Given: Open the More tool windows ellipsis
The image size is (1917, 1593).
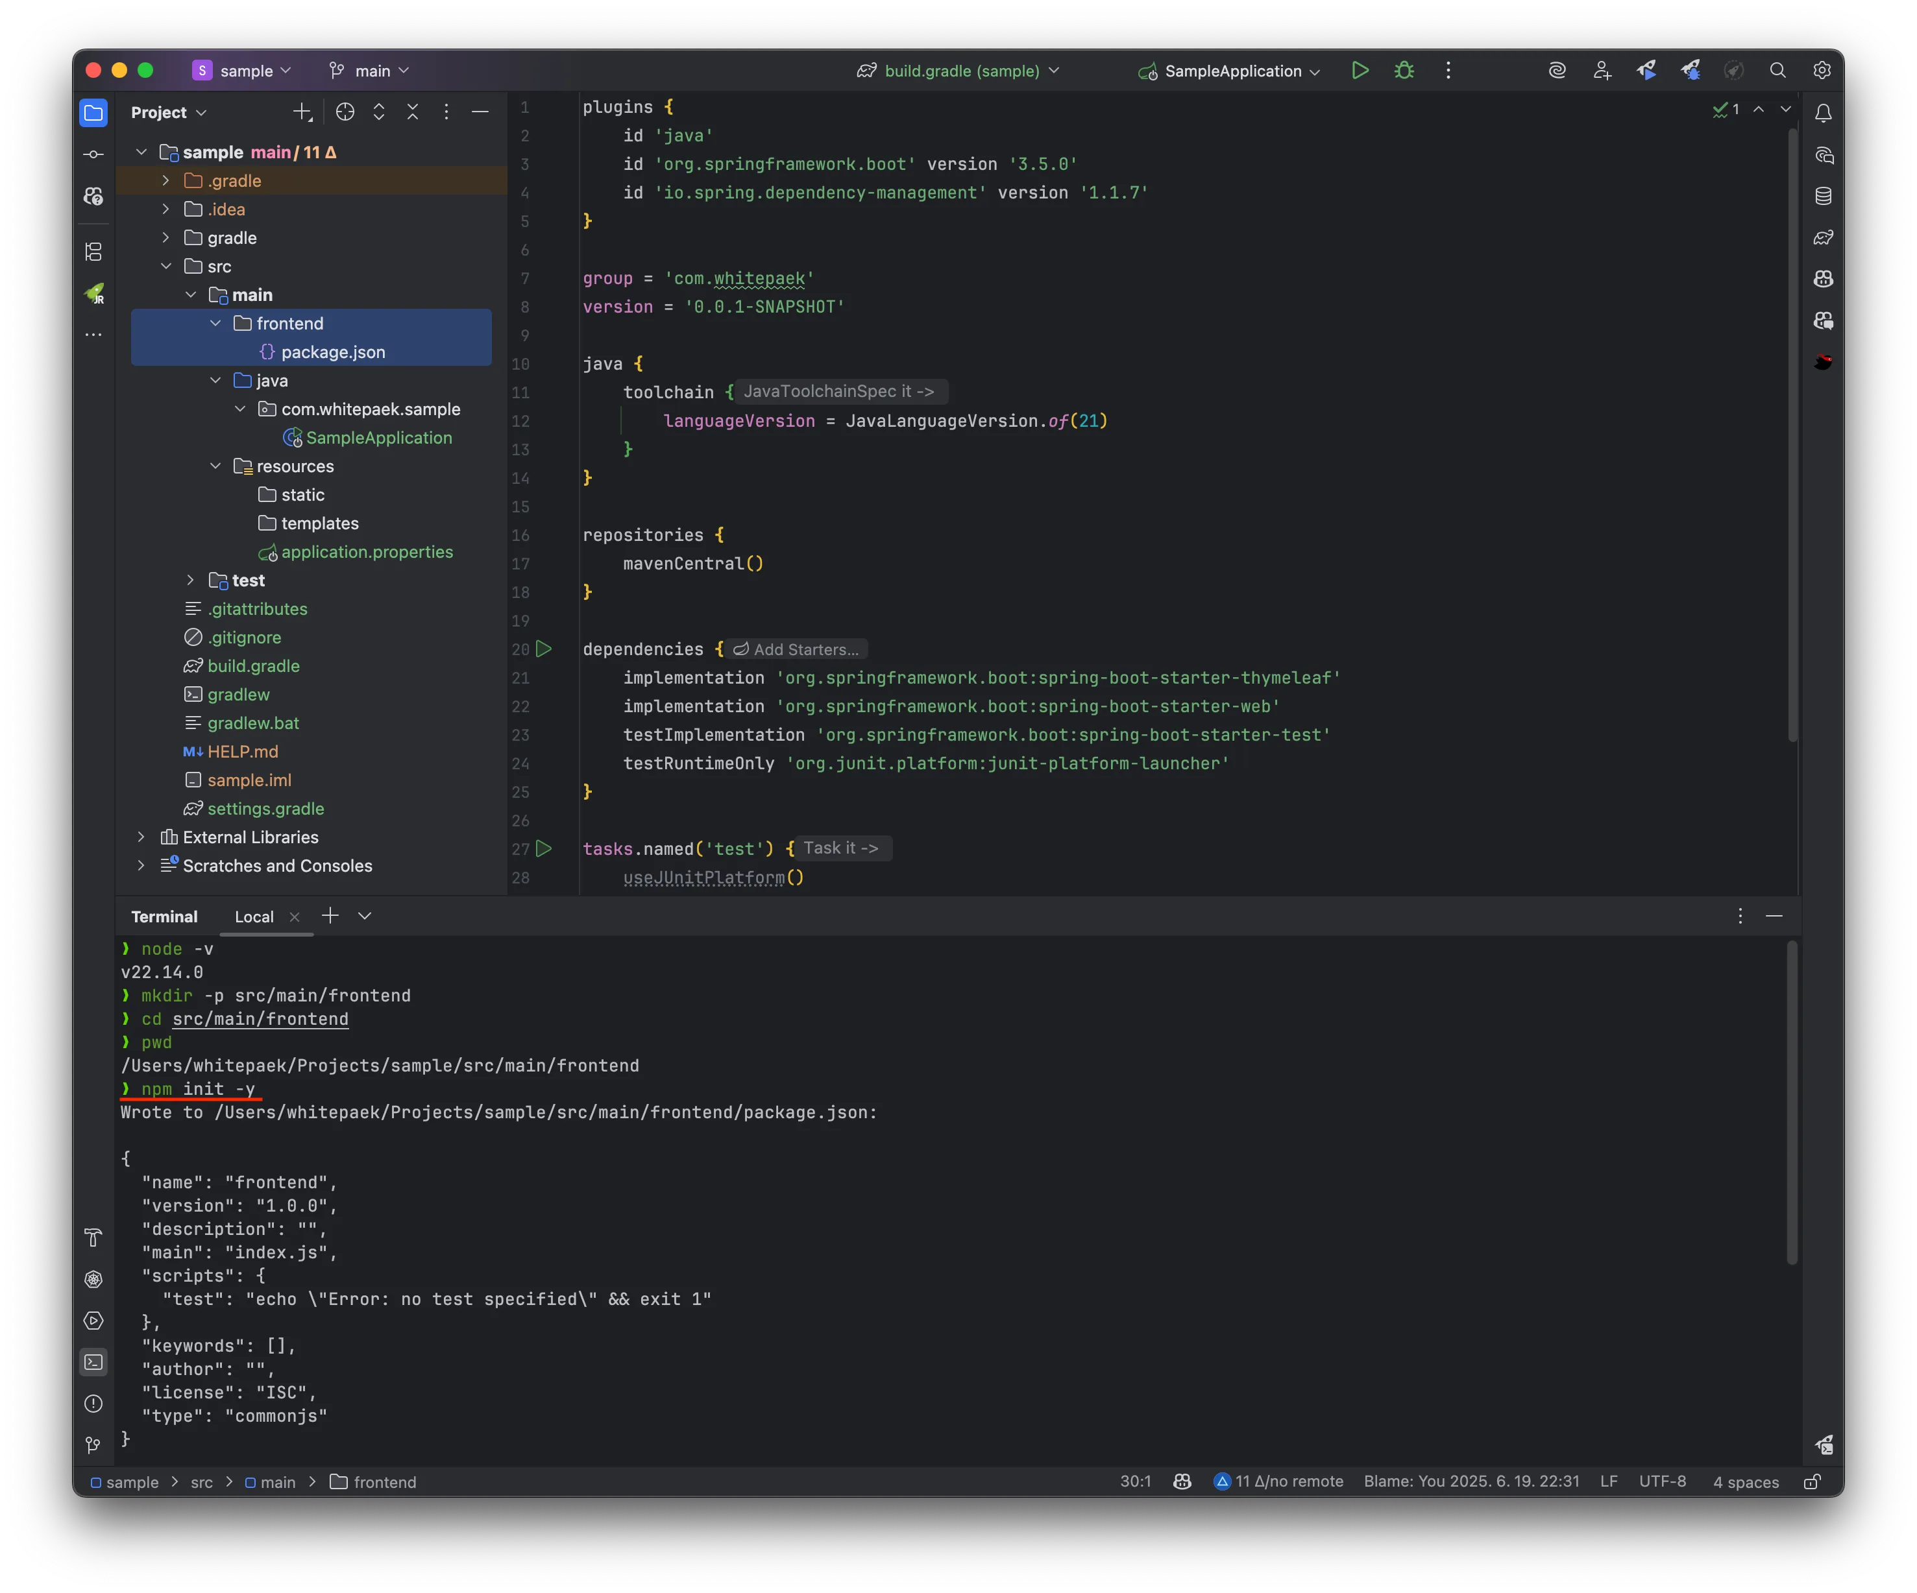Looking at the screenshot, I should pos(93,335).
